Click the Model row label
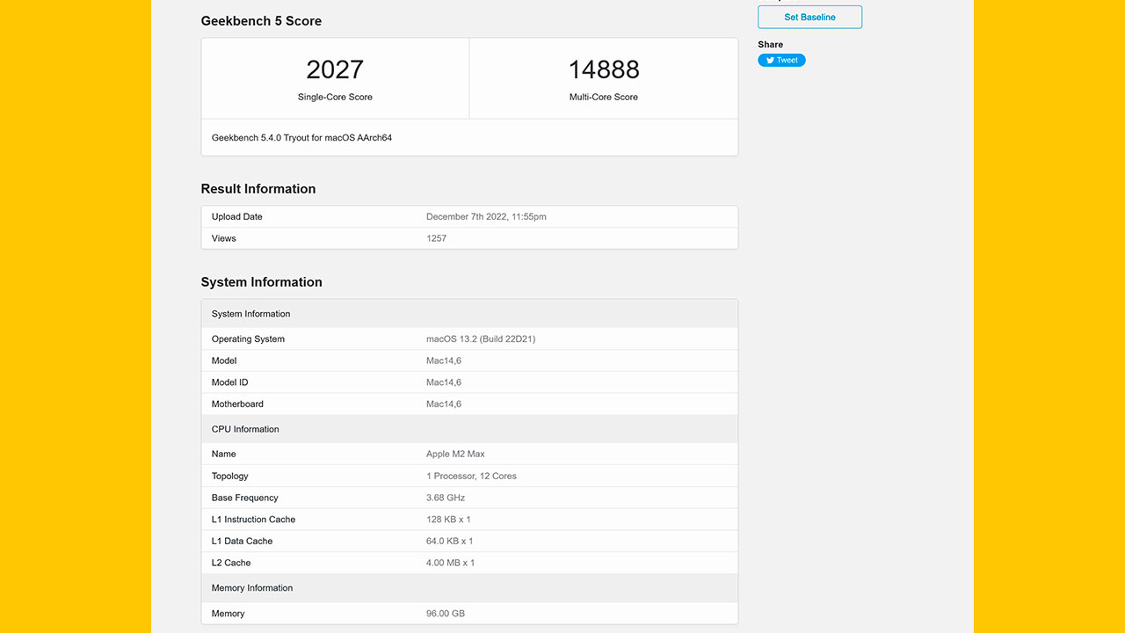Image resolution: width=1125 pixels, height=633 pixels. pos(224,360)
